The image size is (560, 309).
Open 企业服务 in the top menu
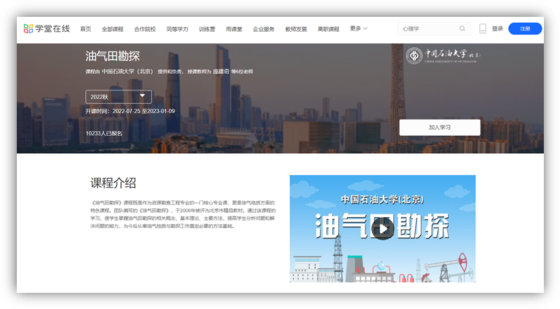point(264,29)
